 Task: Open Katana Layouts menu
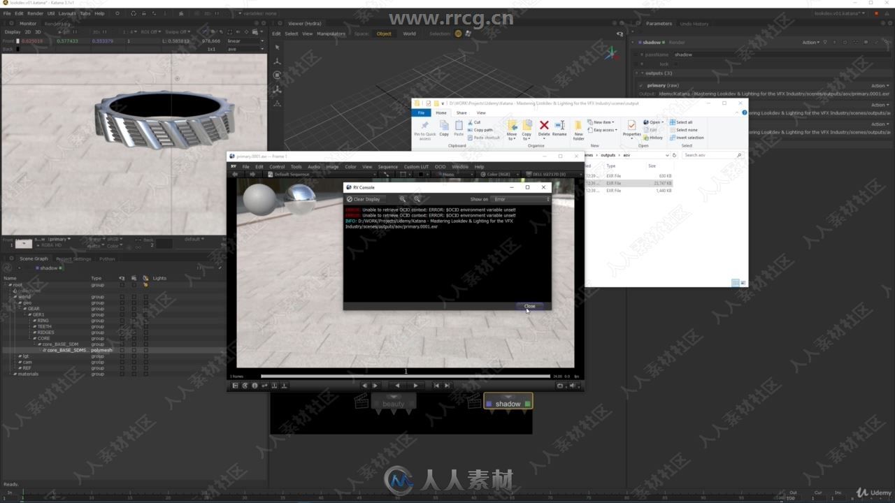(x=67, y=13)
